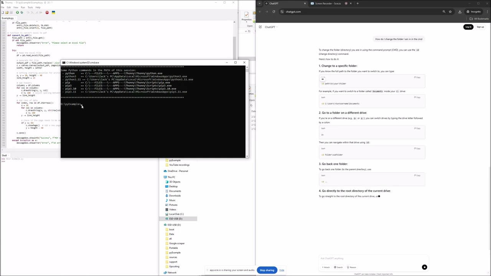Open Pictures in Explorer navigation pane
Screen dimensions: 491x276
pyautogui.click(x=171, y=205)
